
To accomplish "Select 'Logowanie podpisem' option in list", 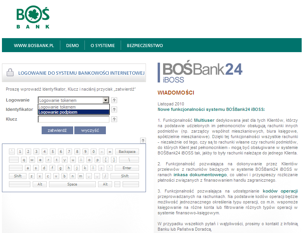I will (x=74, y=112).
